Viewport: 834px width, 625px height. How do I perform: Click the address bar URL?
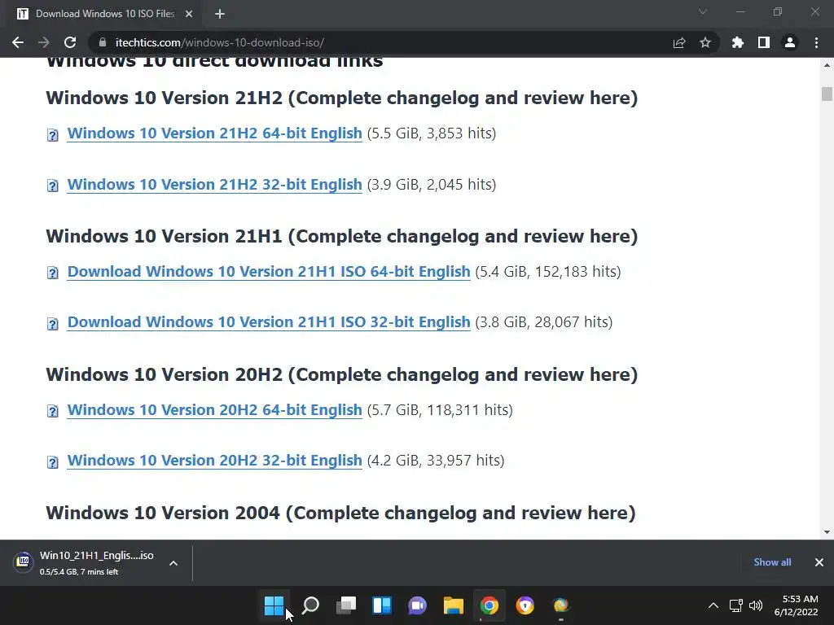(220, 42)
